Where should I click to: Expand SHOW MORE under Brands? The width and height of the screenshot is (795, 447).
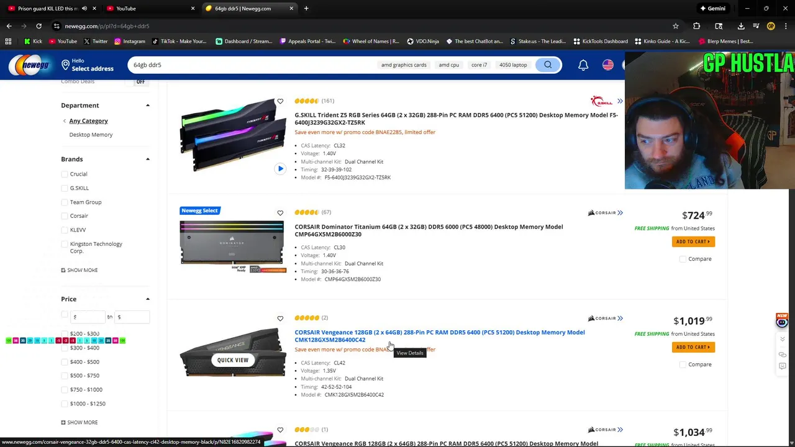pos(79,271)
